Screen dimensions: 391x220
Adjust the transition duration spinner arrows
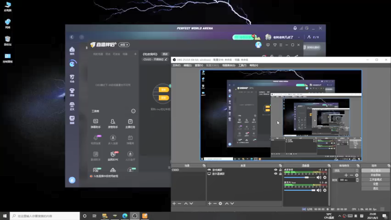click(x=357, y=180)
